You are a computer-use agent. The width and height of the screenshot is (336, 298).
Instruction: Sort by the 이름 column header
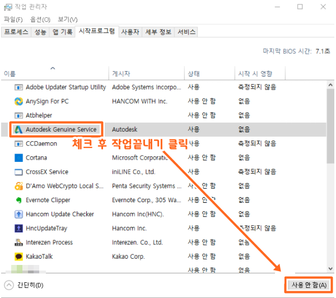point(55,74)
